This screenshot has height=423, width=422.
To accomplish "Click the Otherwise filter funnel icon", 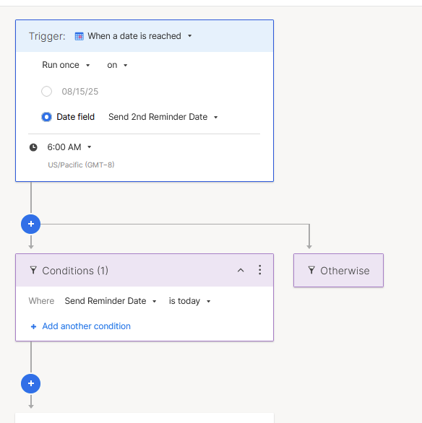I will click(311, 270).
